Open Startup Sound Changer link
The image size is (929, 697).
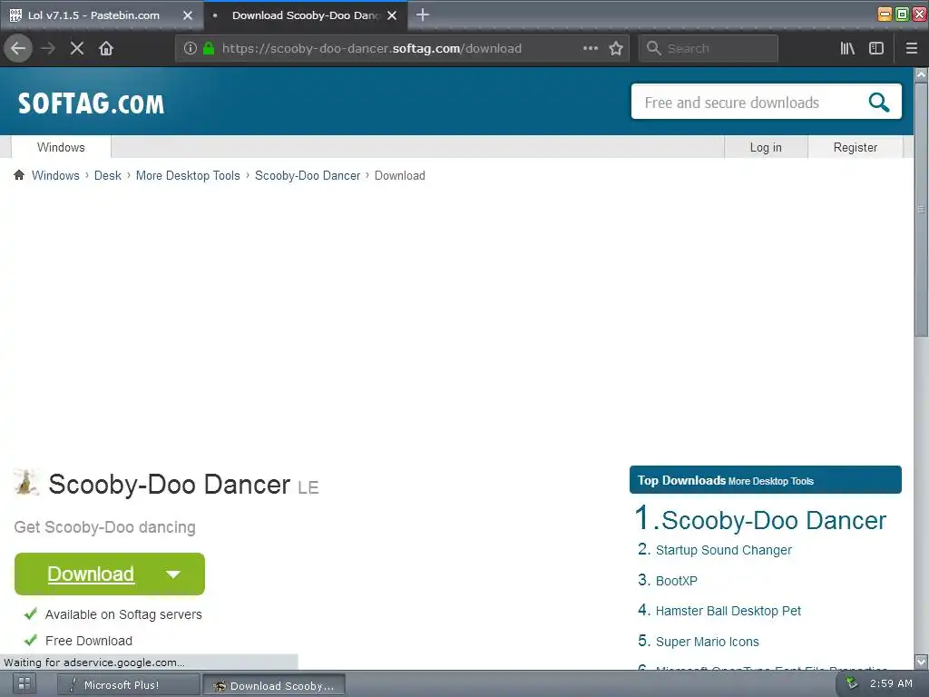point(723,550)
